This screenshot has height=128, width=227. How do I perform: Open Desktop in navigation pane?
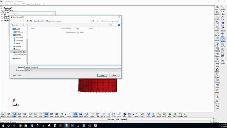pyautogui.click(x=18, y=35)
